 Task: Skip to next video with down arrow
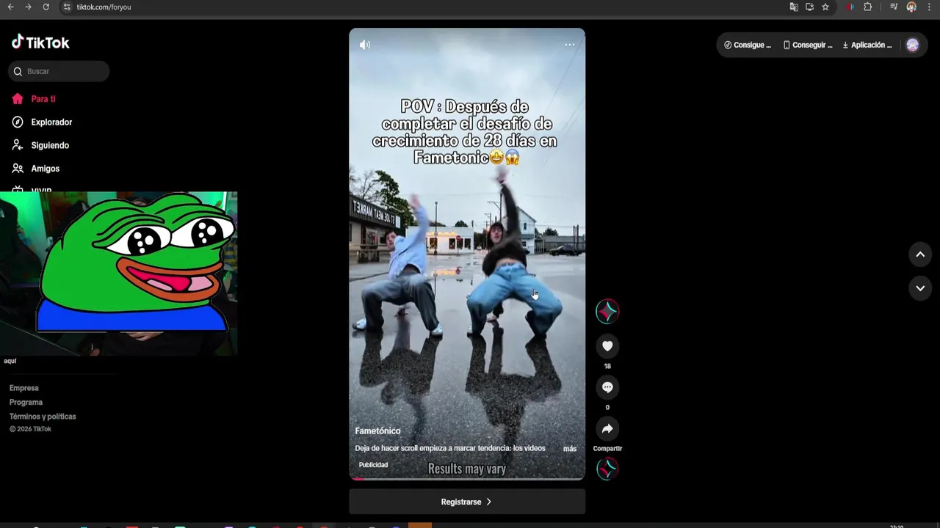point(920,288)
